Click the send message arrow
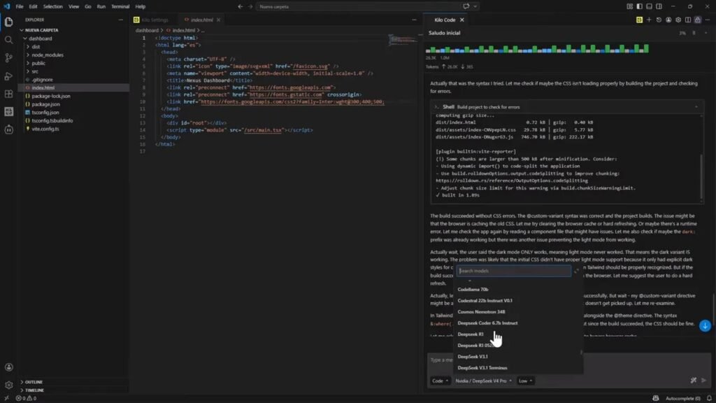Viewport: 716px width, 403px height. pos(703,380)
